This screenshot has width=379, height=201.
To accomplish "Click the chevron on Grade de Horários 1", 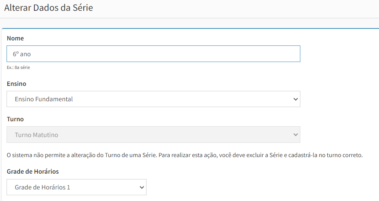I will 141,187.
